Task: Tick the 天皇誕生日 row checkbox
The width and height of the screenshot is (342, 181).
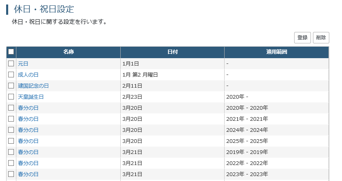Action: [11, 97]
